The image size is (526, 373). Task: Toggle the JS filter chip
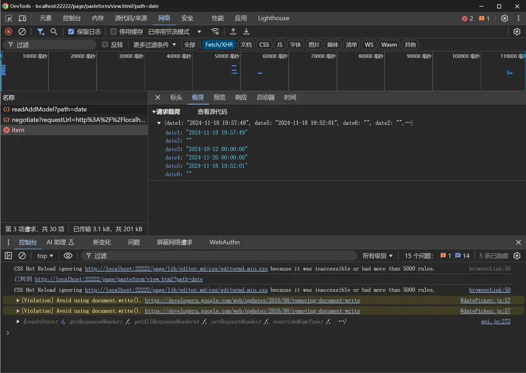click(279, 45)
